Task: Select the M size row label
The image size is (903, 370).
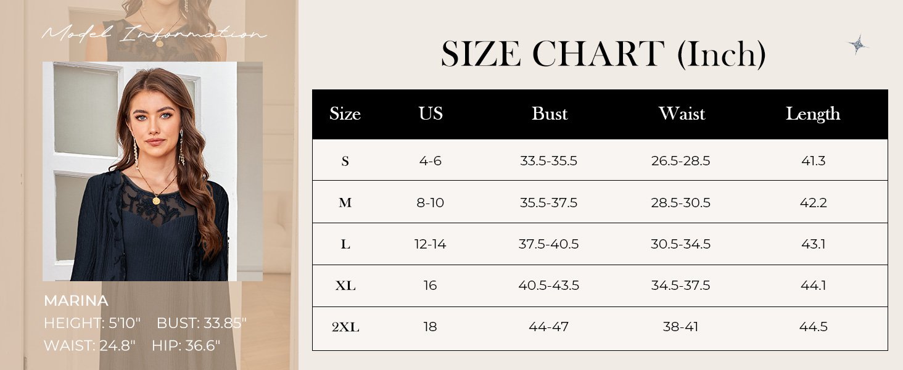Action: (x=345, y=203)
